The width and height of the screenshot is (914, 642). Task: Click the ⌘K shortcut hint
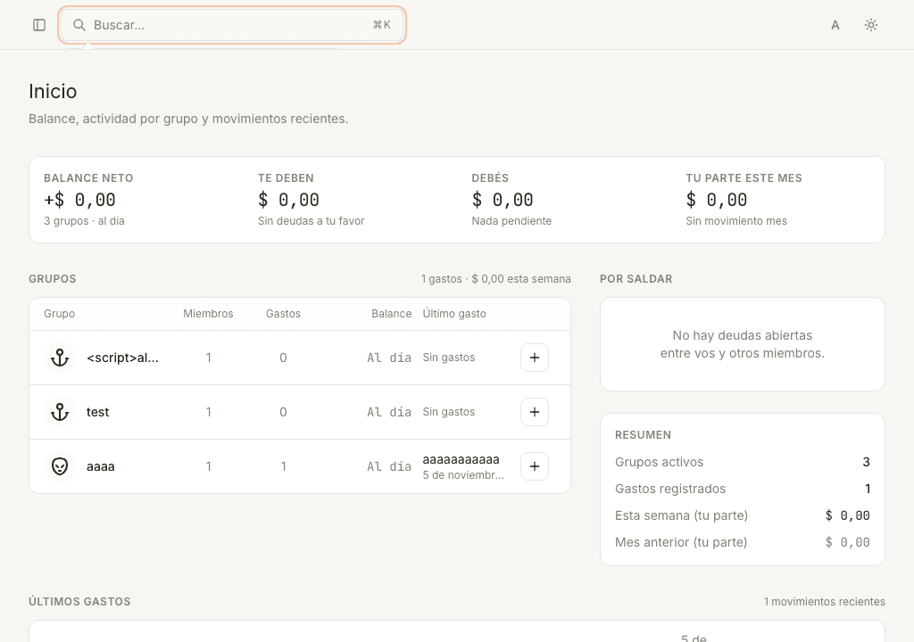[x=382, y=25]
